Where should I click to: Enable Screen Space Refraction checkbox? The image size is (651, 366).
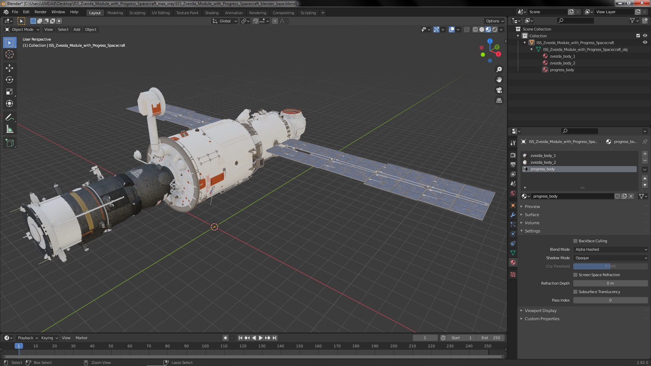(575, 275)
